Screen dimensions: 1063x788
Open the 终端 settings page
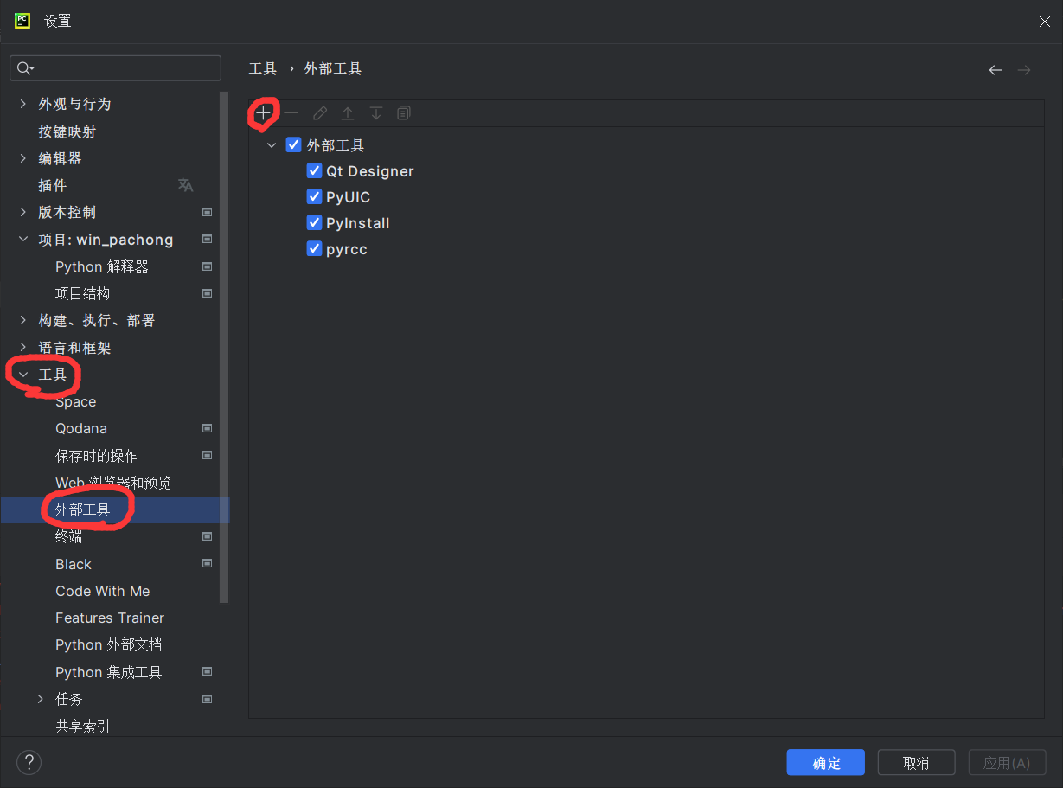[69, 537]
